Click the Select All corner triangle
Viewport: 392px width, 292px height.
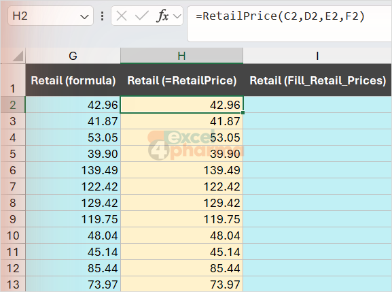[18, 56]
